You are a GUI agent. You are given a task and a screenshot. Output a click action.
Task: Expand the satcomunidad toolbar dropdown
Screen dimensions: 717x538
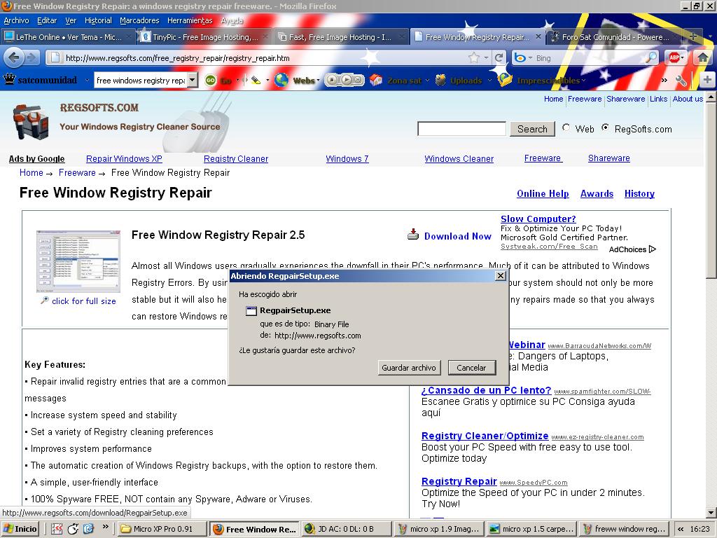(87, 81)
